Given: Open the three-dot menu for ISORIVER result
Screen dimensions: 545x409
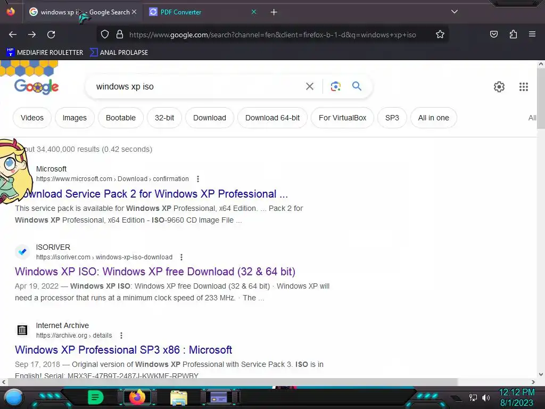Looking at the screenshot, I should point(181,257).
